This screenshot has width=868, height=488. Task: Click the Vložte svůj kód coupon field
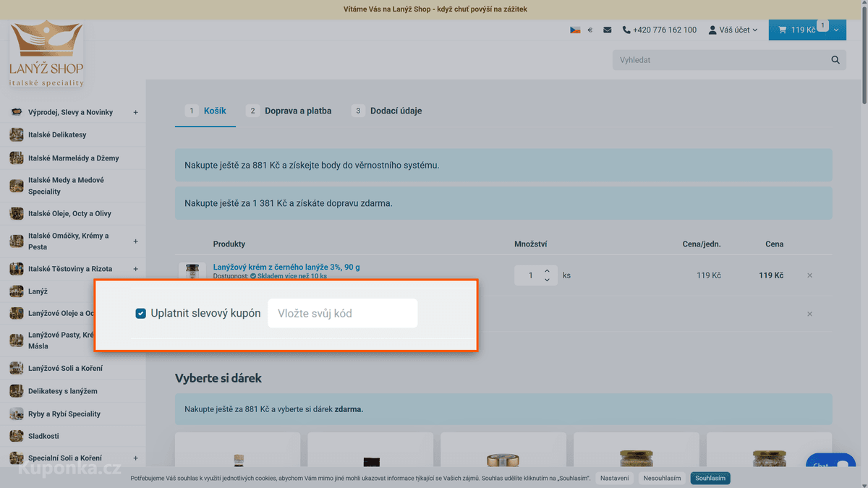click(342, 313)
